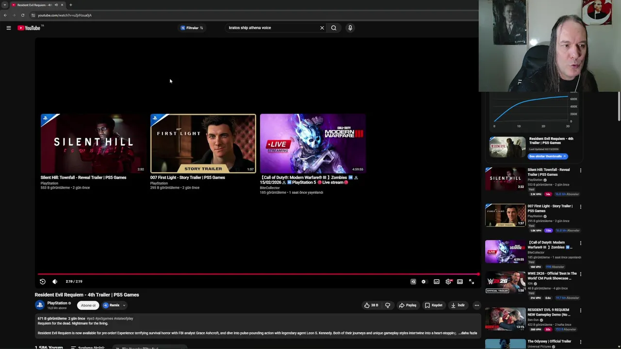Save video with Kaydet button

pyautogui.click(x=434, y=305)
